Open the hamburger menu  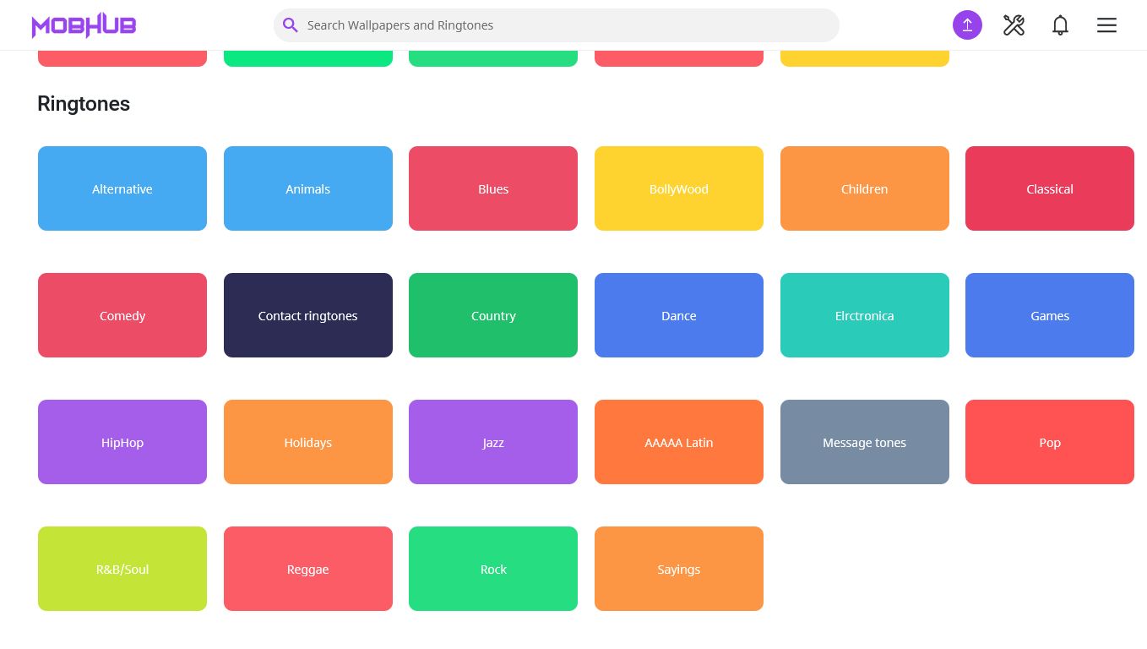pyautogui.click(x=1106, y=25)
